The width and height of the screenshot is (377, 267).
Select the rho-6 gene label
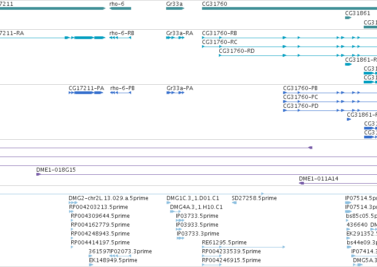[117, 4]
